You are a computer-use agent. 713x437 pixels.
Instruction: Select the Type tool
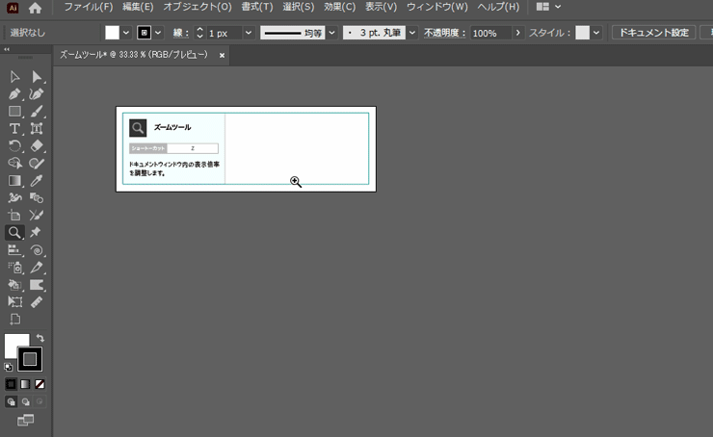pos(14,128)
